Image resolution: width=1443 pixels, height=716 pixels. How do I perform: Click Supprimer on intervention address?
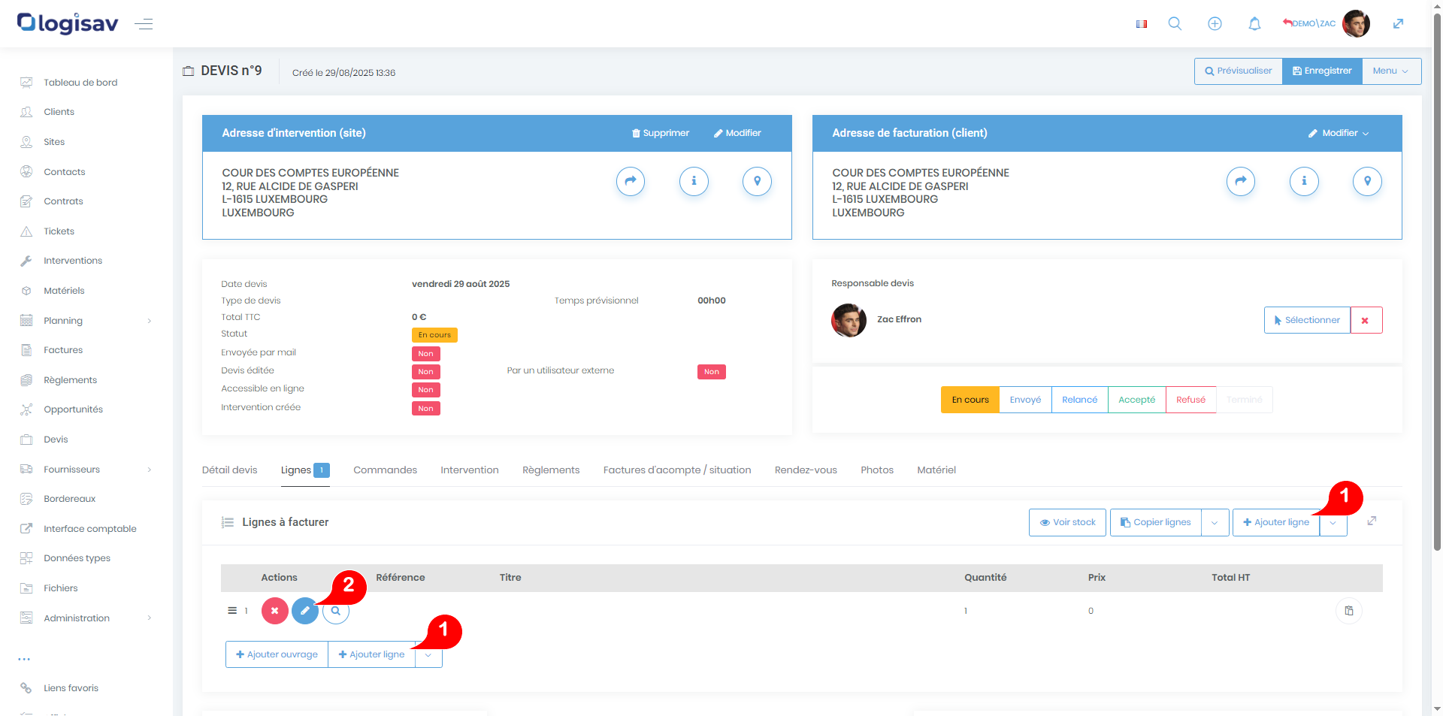point(661,133)
